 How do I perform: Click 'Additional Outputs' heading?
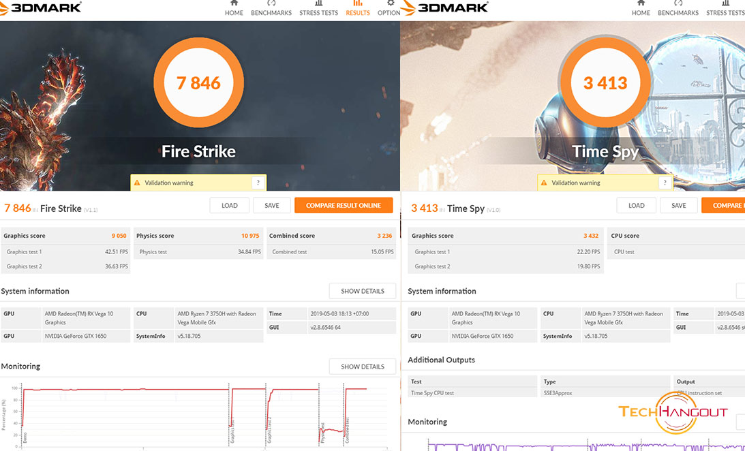point(441,360)
